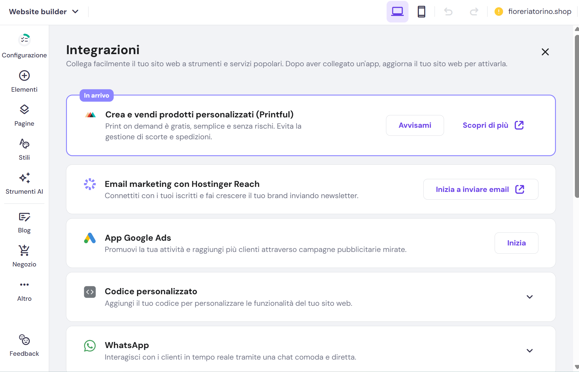
Task: Switch to desktop preview mode
Action: [397, 12]
